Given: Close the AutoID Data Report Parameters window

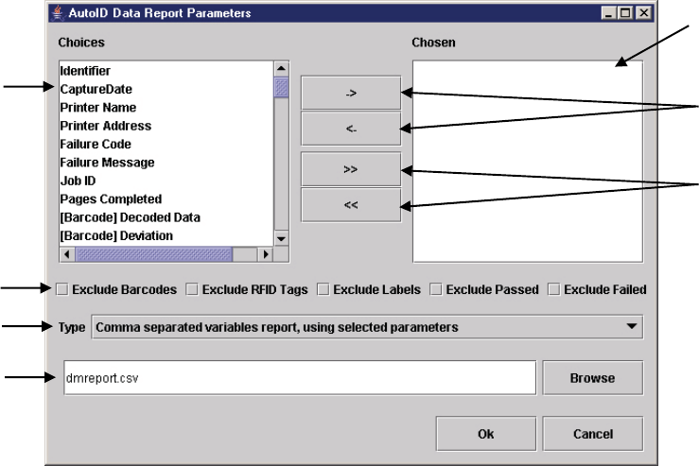Looking at the screenshot, I should click(644, 13).
